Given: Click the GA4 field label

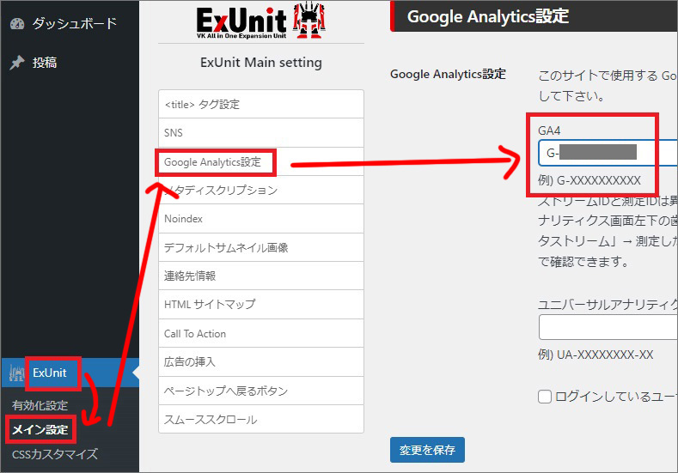Looking at the screenshot, I should coord(549,130).
